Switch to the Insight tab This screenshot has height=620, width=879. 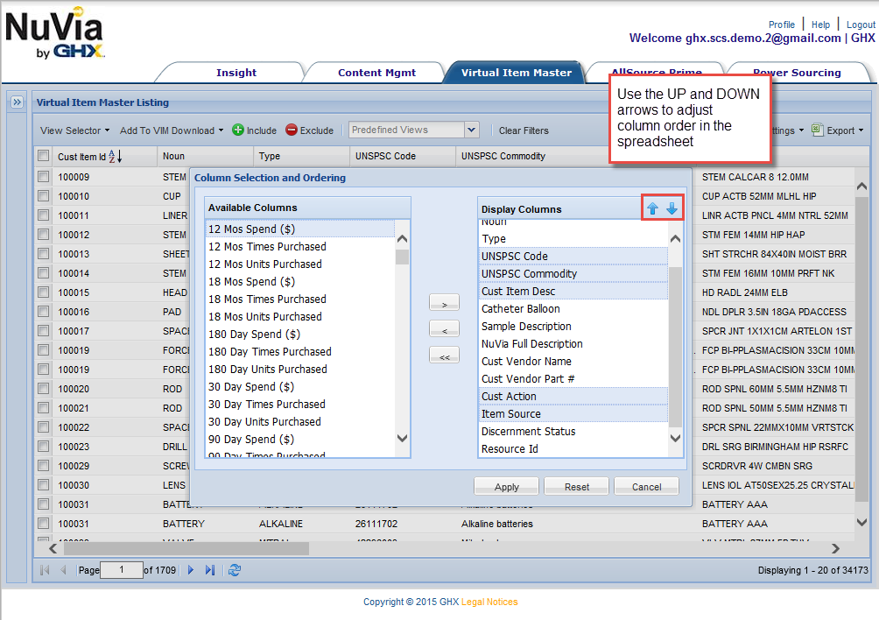(236, 73)
